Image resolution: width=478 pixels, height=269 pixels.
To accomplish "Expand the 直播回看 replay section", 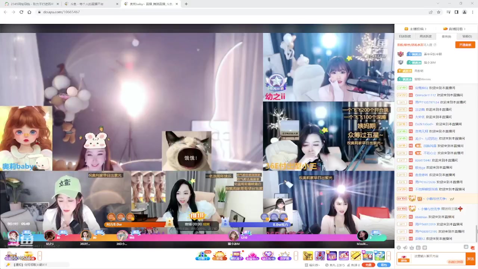I will (456, 29).
